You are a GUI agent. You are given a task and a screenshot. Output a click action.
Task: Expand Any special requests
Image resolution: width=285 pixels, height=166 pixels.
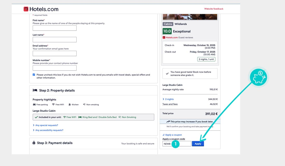pyautogui.click(x=47, y=125)
